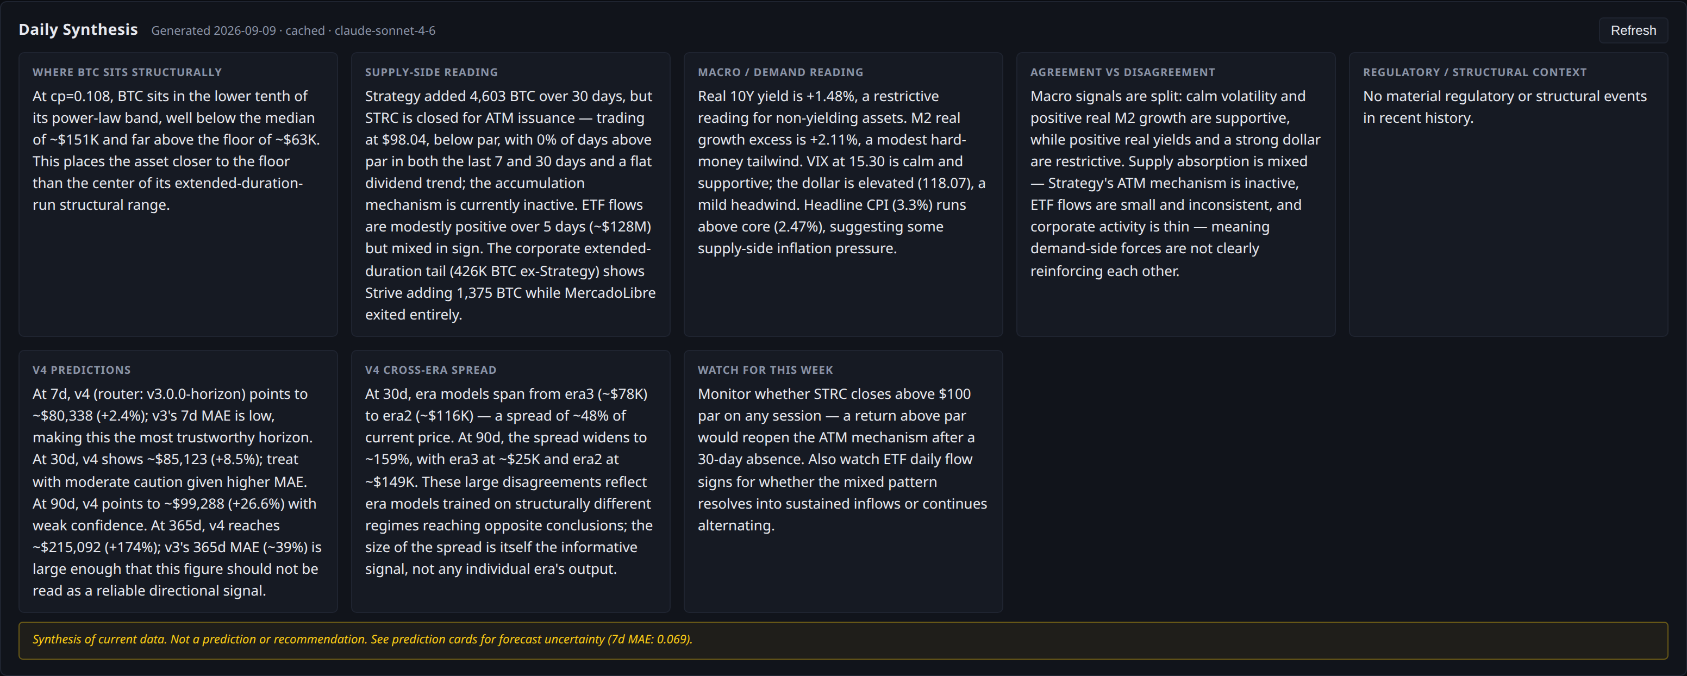Select the V4 Cross-Era Spread card header
The width and height of the screenshot is (1687, 676).
[x=430, y=370]
